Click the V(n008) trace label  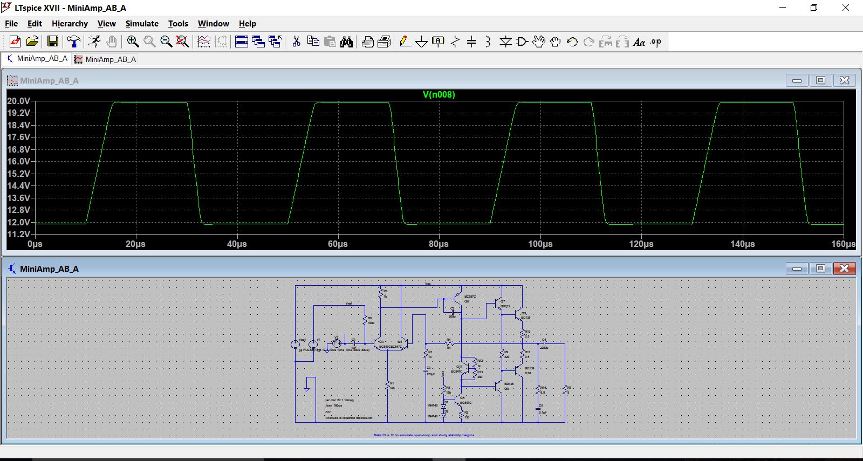coord(439,95)
